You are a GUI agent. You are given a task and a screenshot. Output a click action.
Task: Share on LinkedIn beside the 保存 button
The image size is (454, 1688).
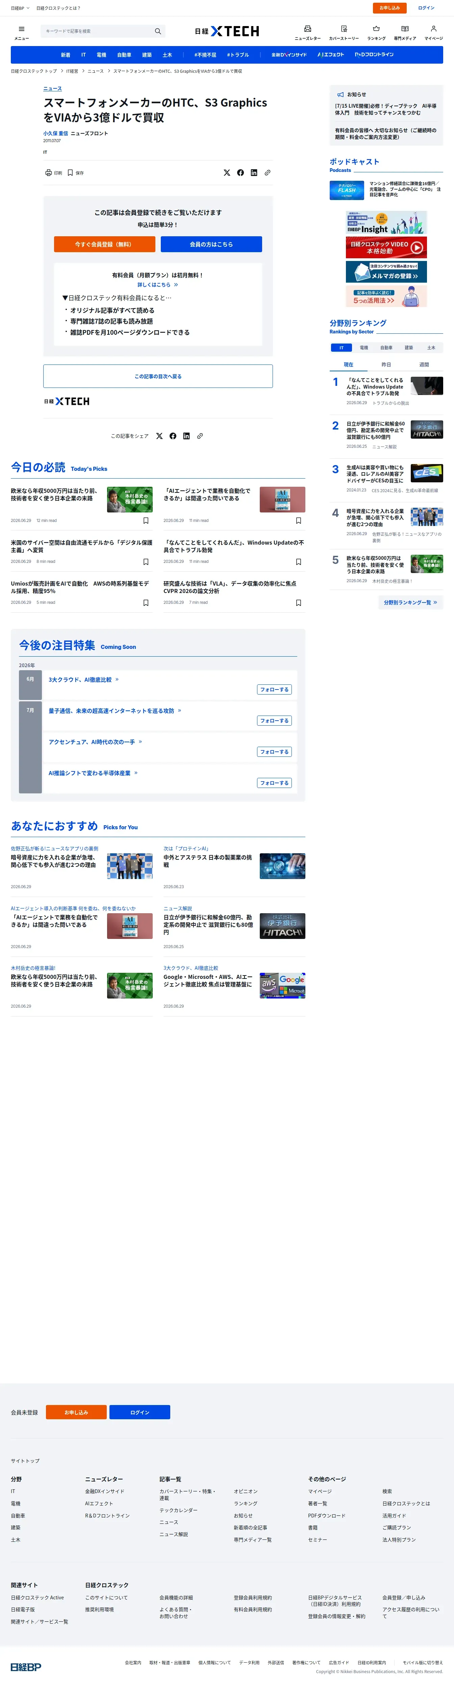[254, 173]
